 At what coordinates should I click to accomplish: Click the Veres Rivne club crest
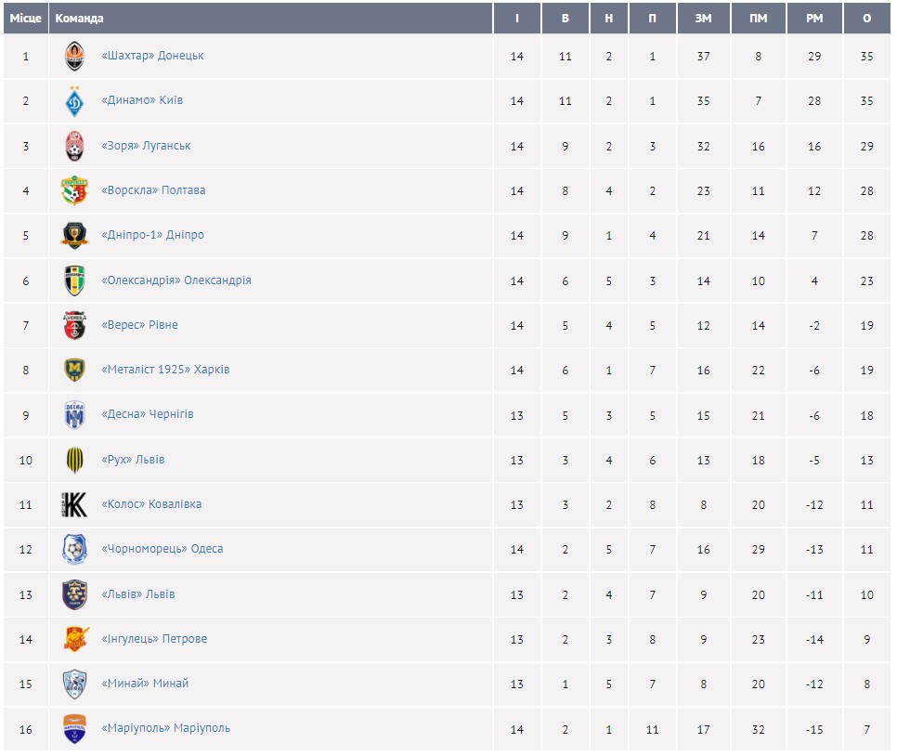74,325
